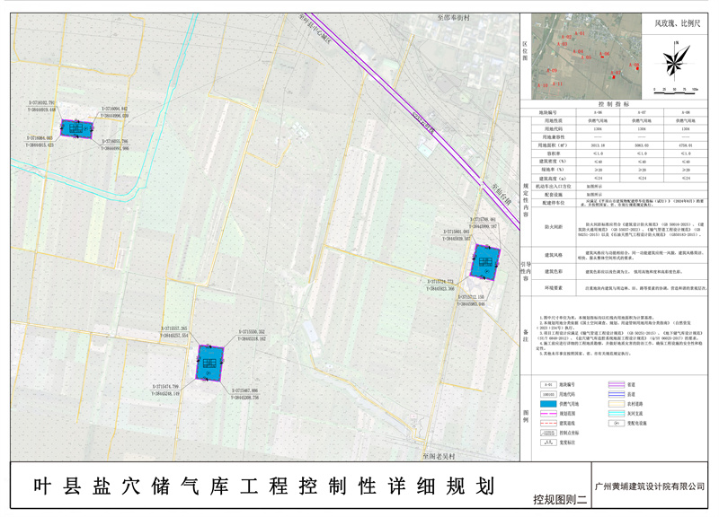Click the north compass rose symbol
719x517 pixels.
673,61
